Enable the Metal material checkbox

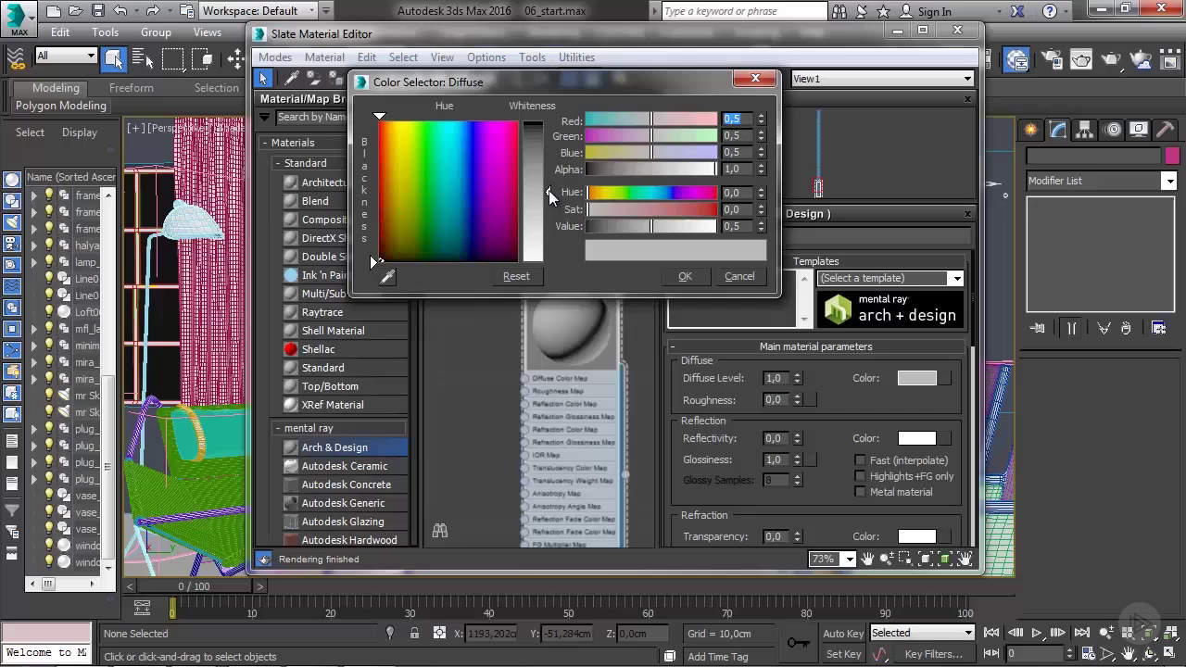pyautogui.click(x=860, y=492)
